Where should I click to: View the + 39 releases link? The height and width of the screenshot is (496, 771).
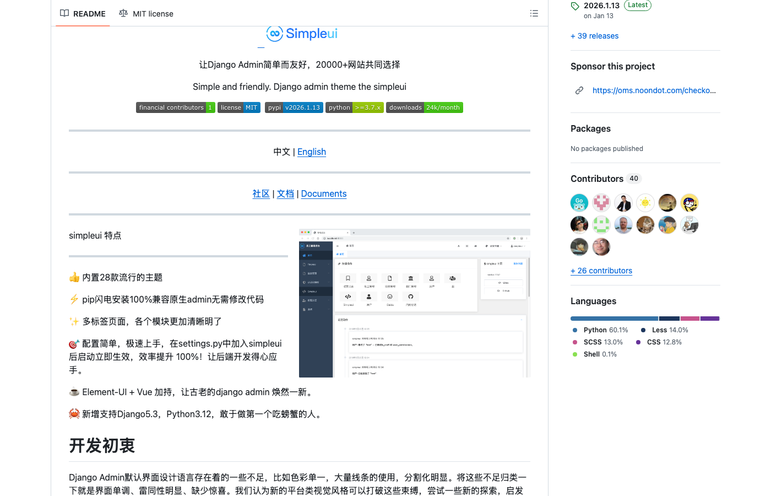click(594, 36)
